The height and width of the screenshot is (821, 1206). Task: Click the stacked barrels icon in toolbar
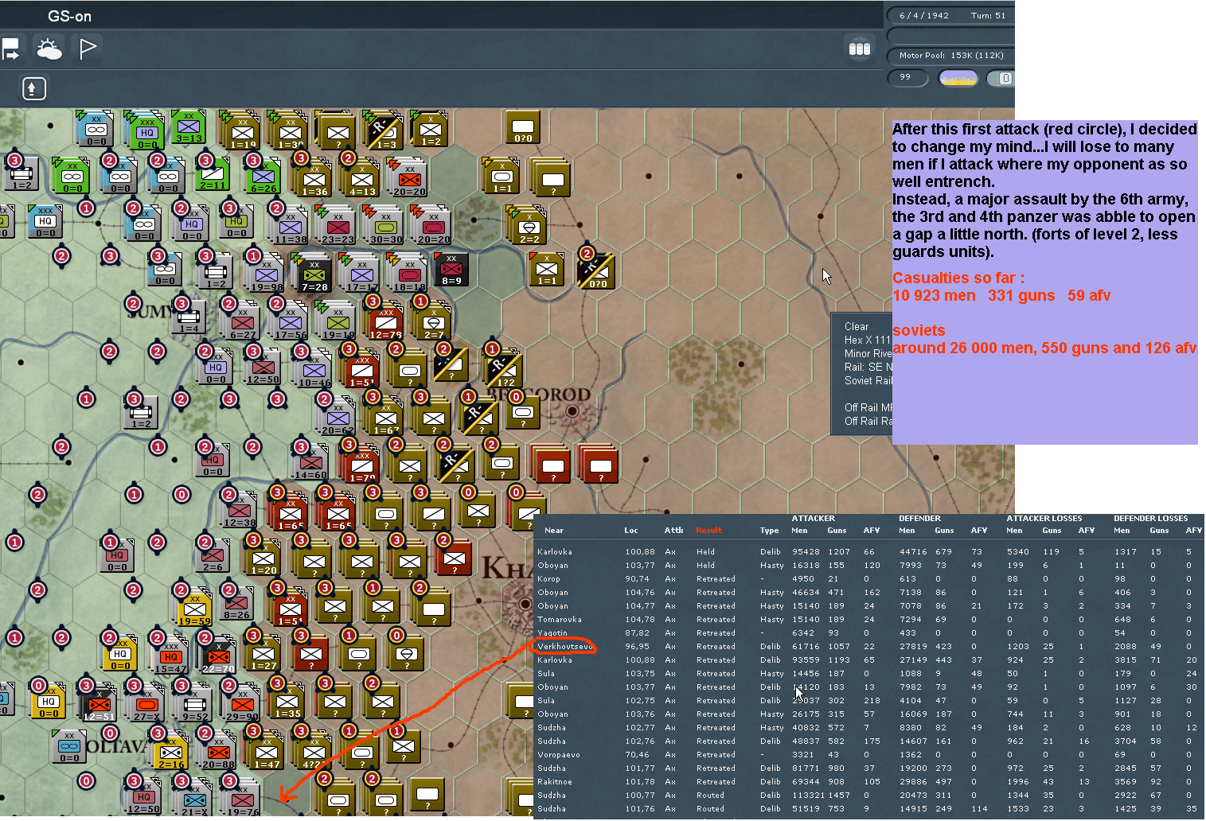click(860, 49)
